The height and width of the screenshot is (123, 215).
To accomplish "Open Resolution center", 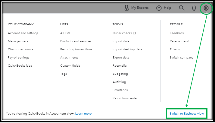I will (125, 98).
